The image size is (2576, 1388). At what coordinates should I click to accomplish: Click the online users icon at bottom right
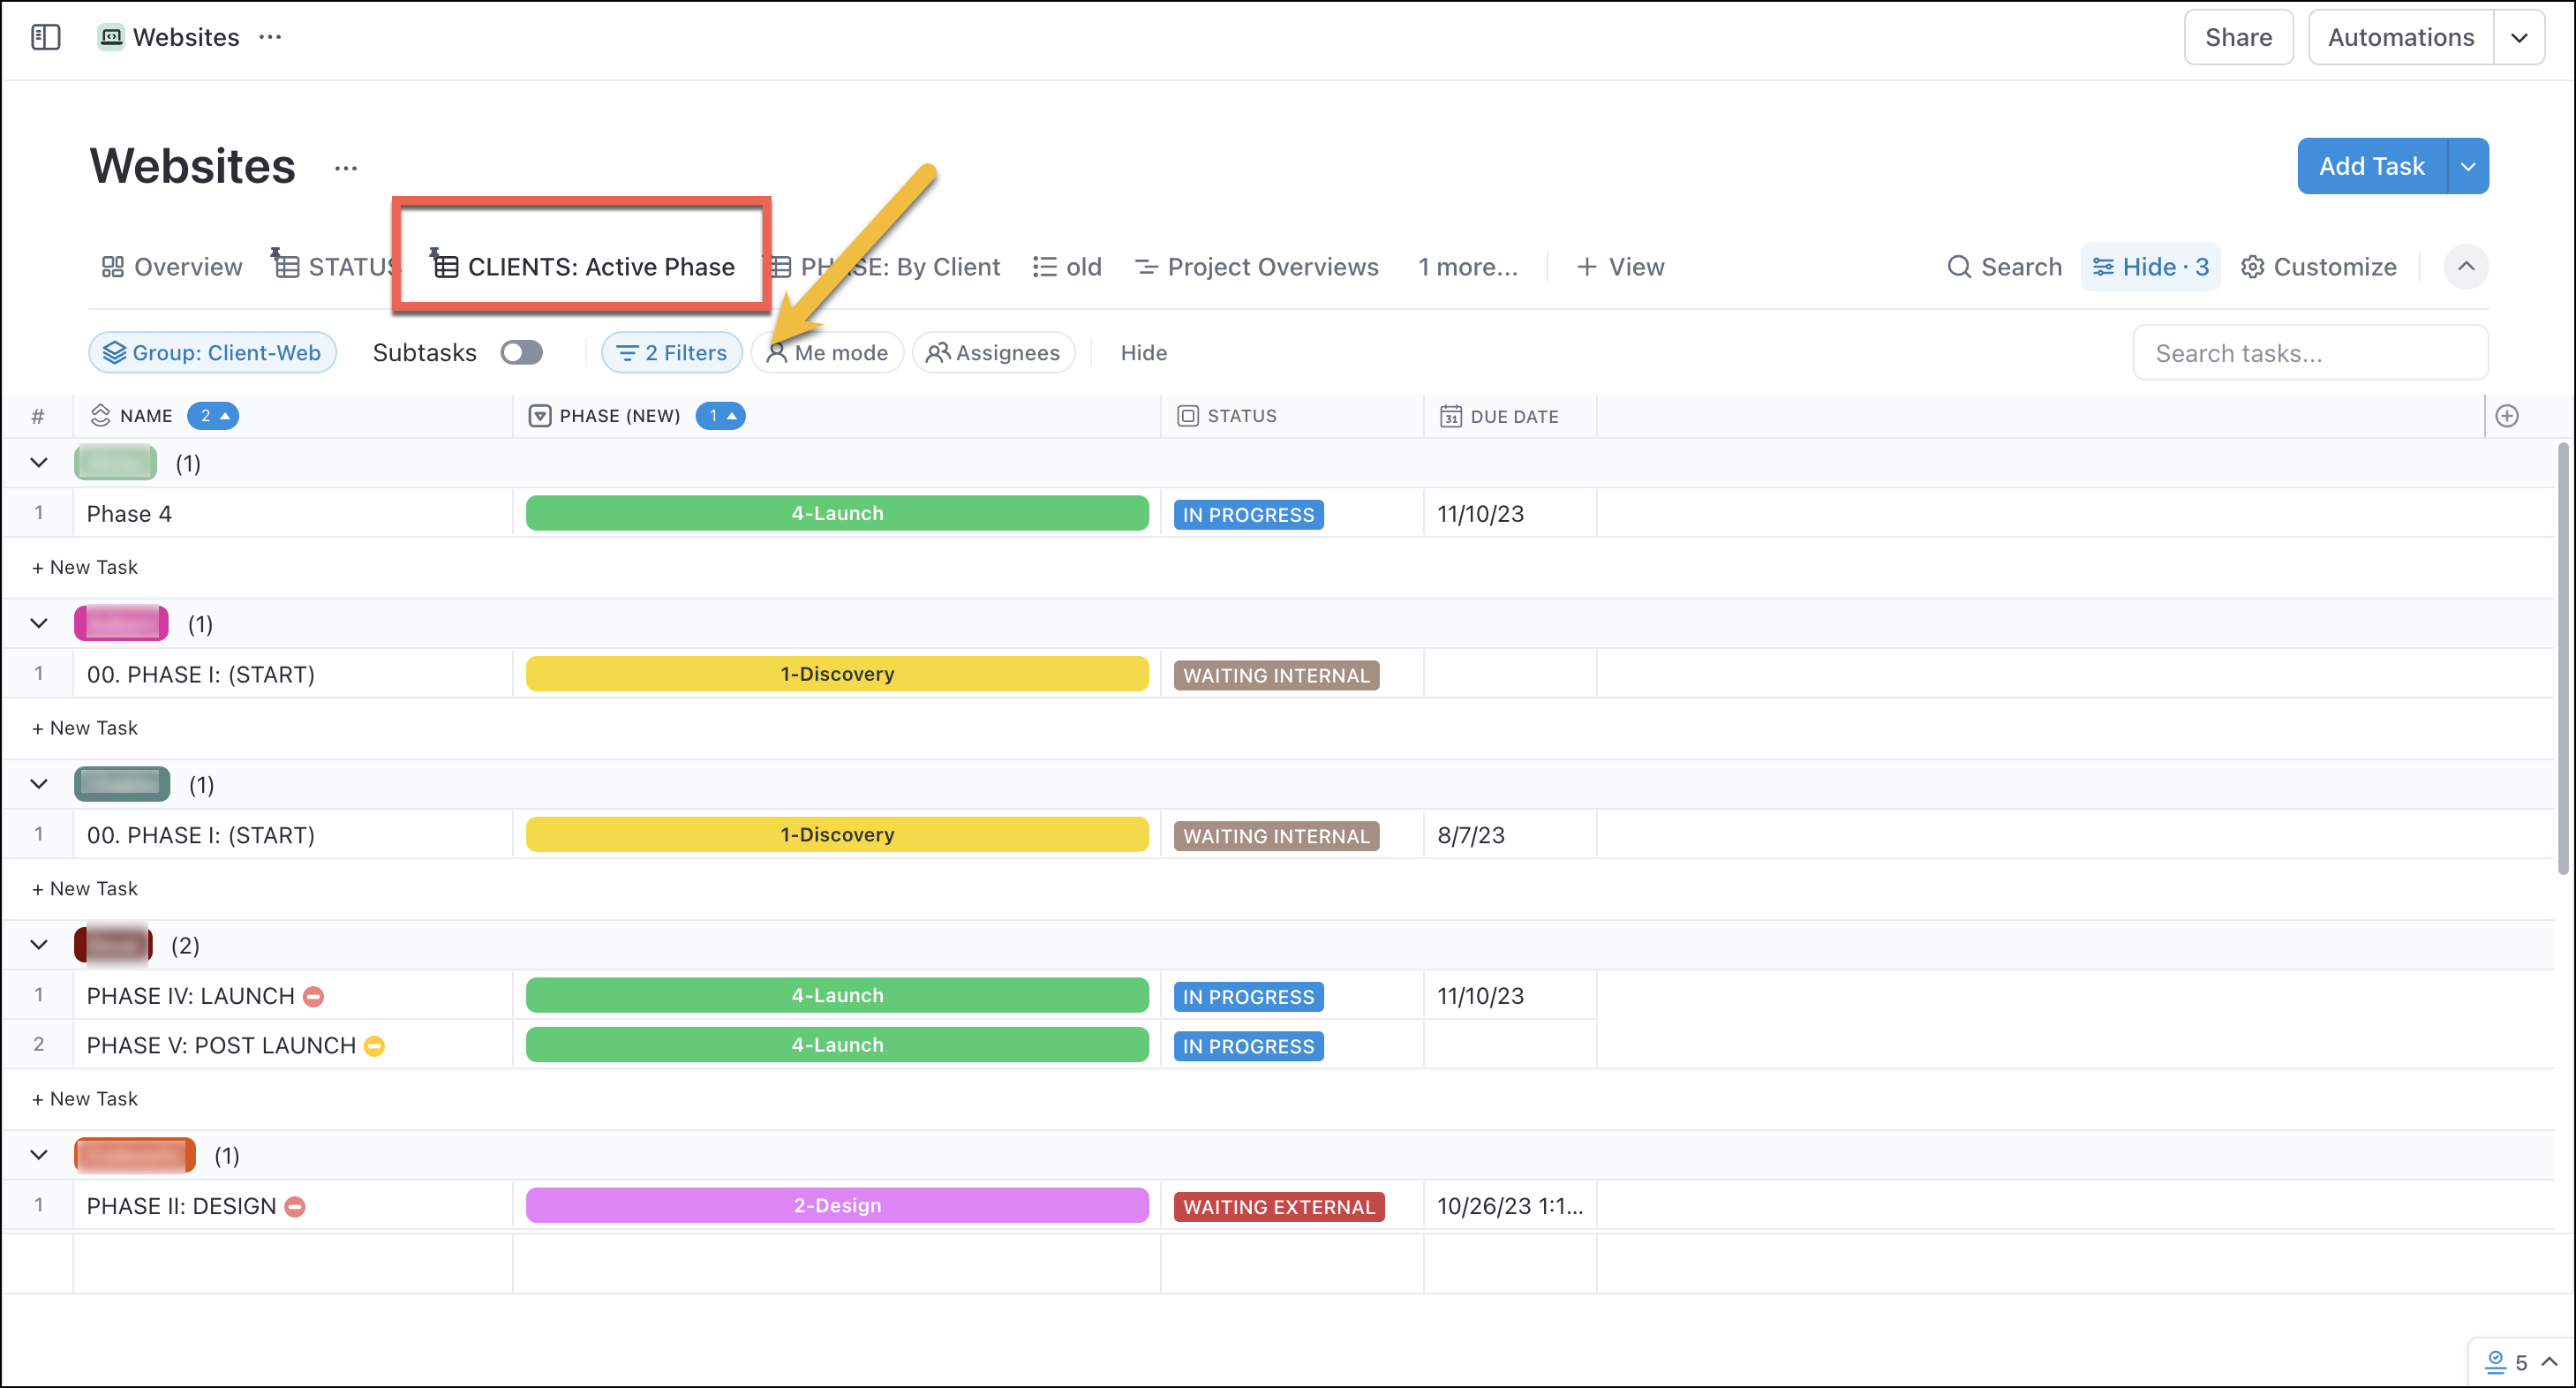click(x=2495, y=1361)
